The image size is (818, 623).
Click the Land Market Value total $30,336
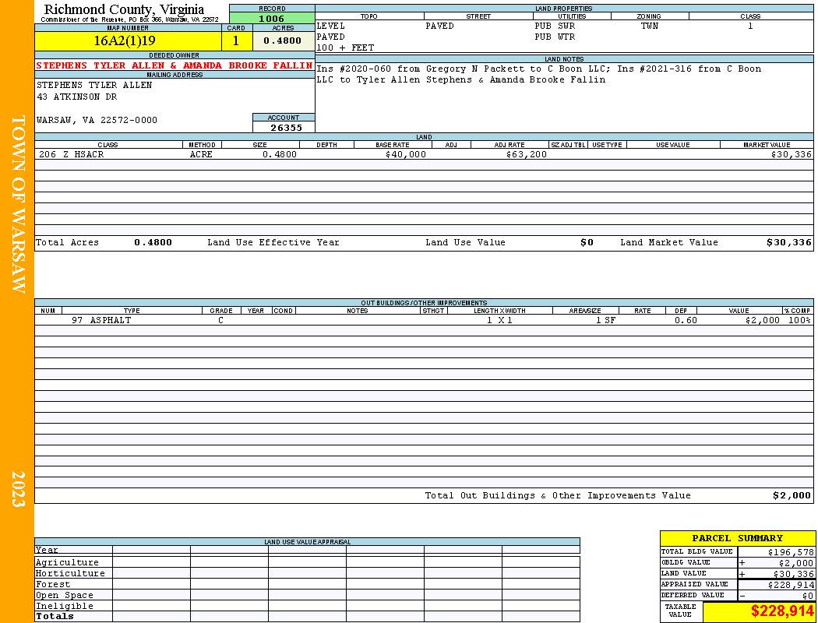pyautogui.click(x=789, y=242)
